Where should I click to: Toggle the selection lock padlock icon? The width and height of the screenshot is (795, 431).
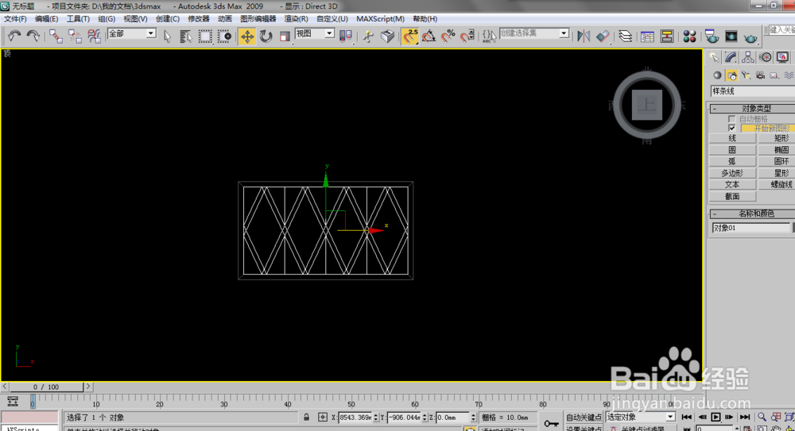pos(306,418)
